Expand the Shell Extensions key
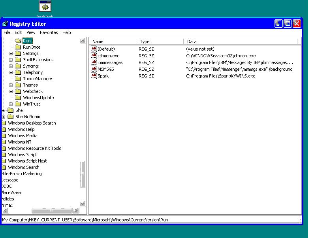316x238 pixels. tap(11, 60)
